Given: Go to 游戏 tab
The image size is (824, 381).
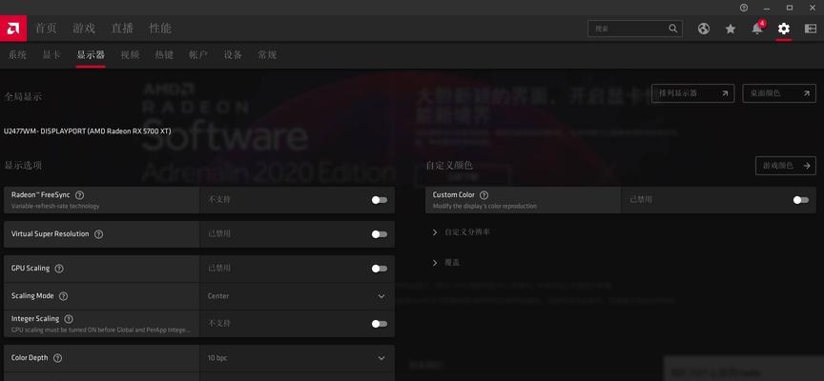Looking at the screenshot, I should click(x=84, y=29).
